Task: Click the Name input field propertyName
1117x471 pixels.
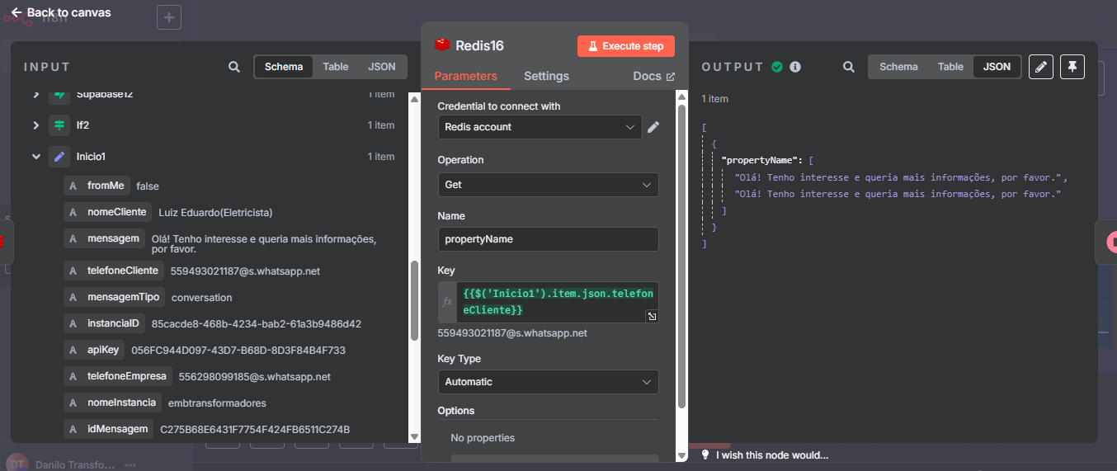Action: 548,239
